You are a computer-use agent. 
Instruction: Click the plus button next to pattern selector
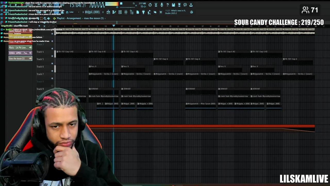point(103,12)
